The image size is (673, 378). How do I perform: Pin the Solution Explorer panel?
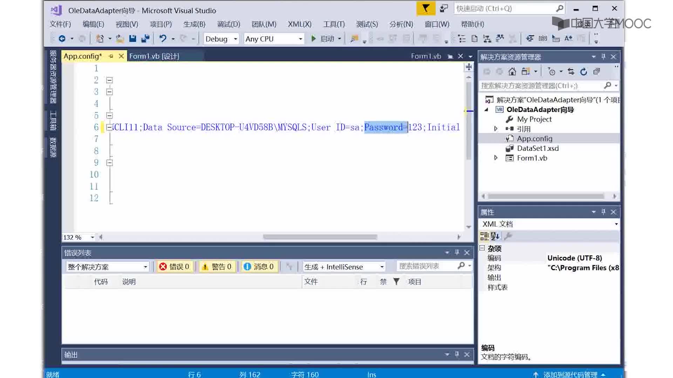[x=603, y=56]
